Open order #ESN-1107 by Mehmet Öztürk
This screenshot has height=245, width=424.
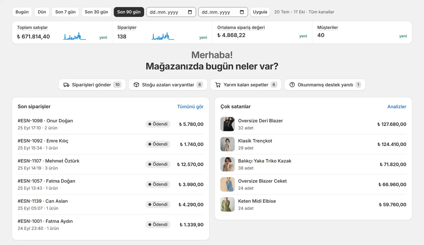point(111,164)
